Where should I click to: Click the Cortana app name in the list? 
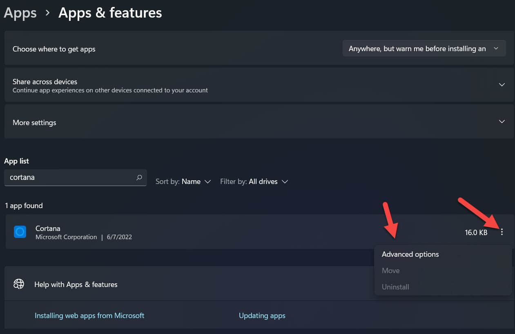point(48,229)
